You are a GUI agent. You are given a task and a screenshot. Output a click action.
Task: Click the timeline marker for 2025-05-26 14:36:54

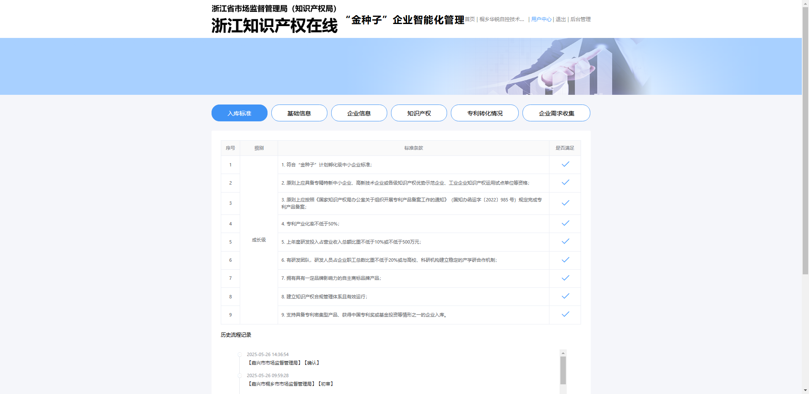click(x=240, y=355)
